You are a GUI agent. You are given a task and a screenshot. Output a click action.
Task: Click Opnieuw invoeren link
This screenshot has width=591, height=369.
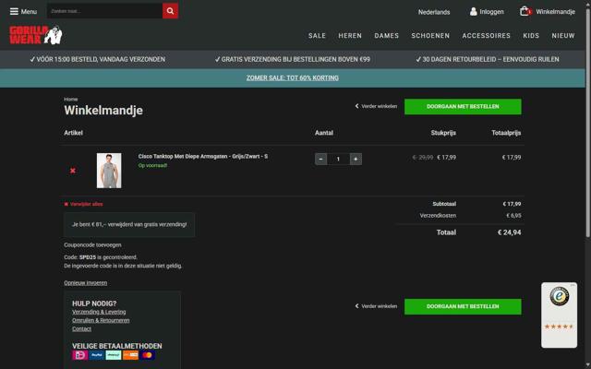pos(86,283)
